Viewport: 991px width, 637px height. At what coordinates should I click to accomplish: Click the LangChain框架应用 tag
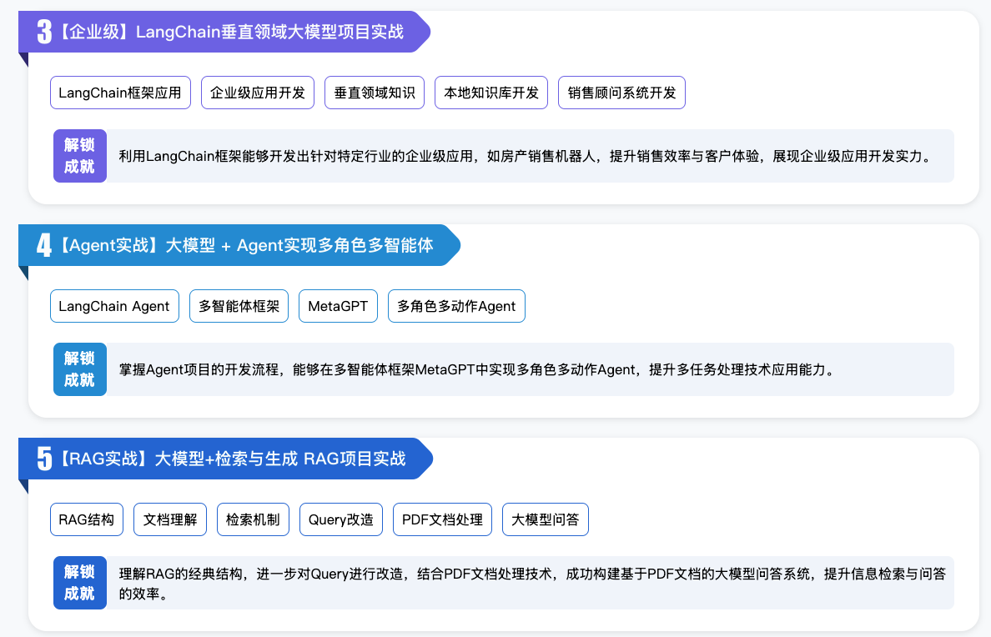click(120, 93)
